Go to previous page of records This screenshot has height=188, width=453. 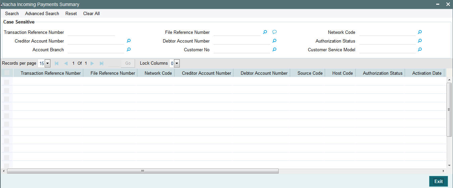[66, 63]
